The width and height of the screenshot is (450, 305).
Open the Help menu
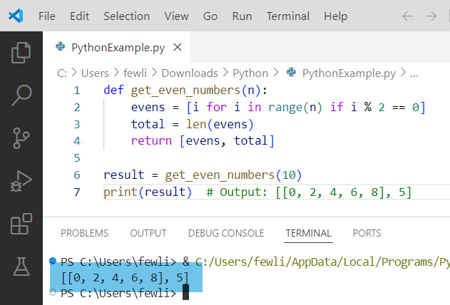(x=335, y=16)
